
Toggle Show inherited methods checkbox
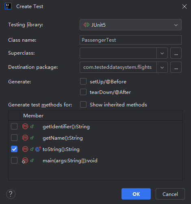click(83, 104)
